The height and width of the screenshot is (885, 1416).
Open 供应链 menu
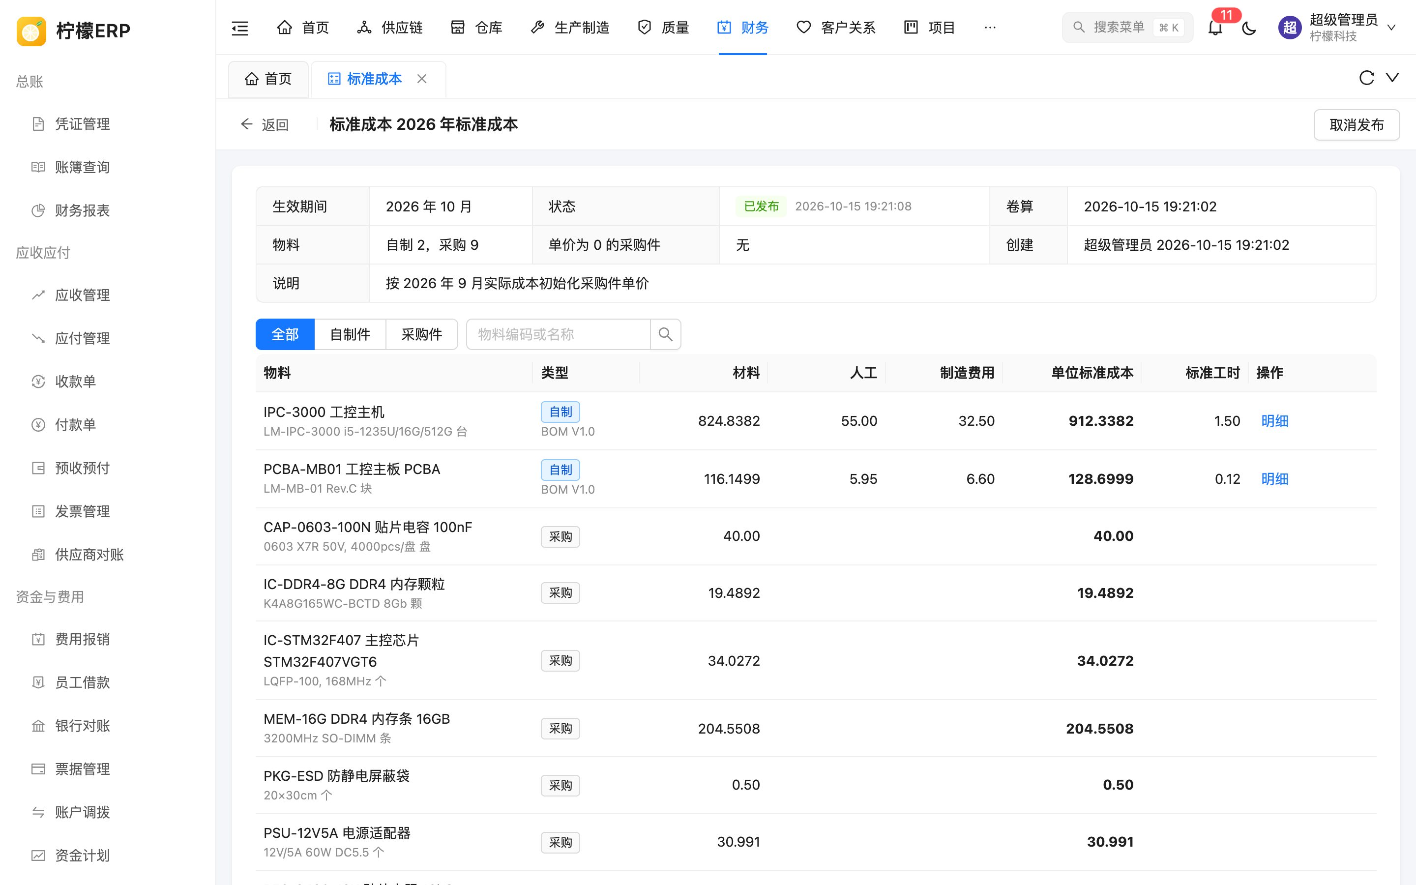[x=390, y=28]
